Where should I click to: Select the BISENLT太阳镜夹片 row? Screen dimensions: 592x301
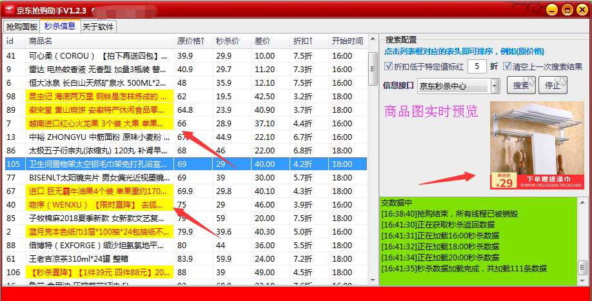[x=185, y=178]
